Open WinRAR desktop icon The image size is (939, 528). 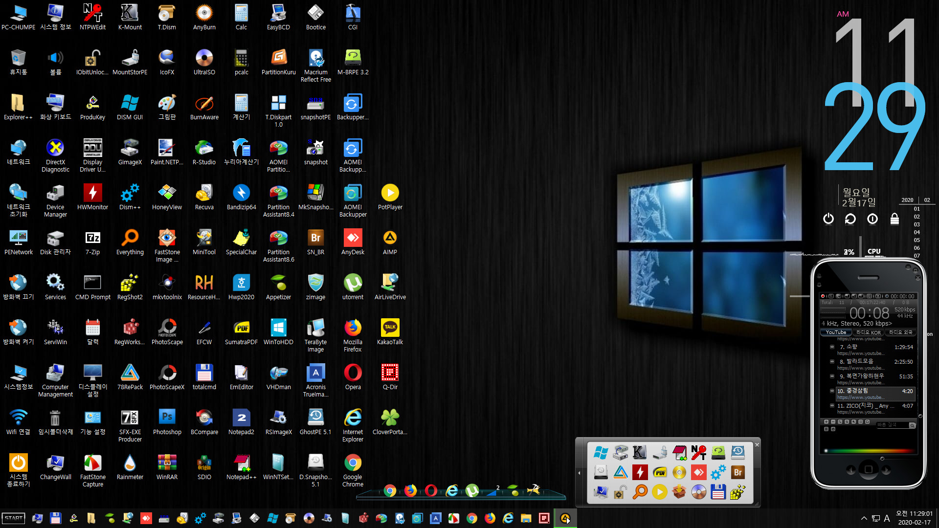(167, 467)
